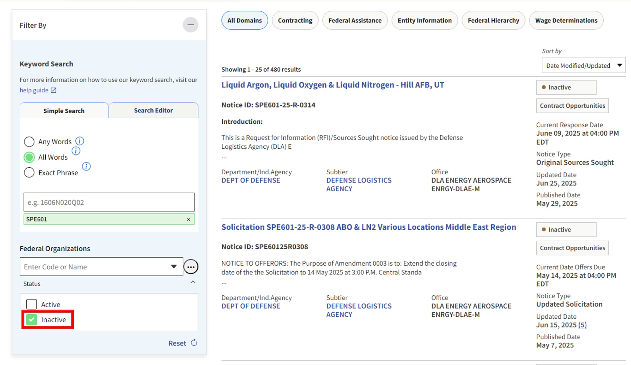Open the Liquid Argon Hill AFB notice
The image size is (631, 365).
[332, 85]
